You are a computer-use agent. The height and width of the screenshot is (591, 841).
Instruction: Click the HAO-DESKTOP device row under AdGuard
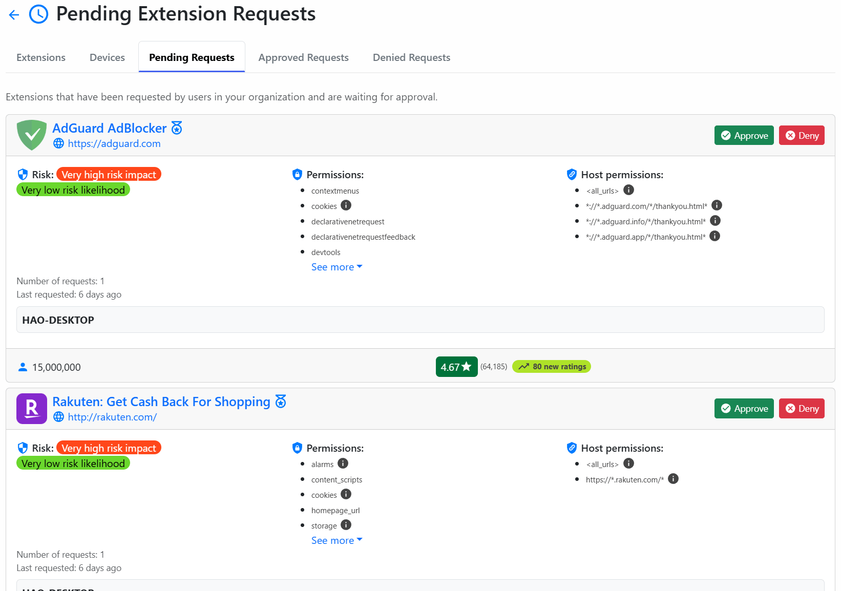(x=420, y=320)
